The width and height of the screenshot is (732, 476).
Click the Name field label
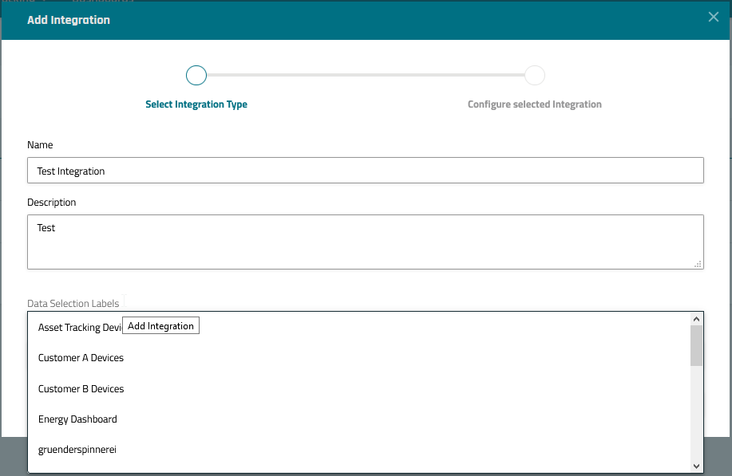click(x=40, y=145)
